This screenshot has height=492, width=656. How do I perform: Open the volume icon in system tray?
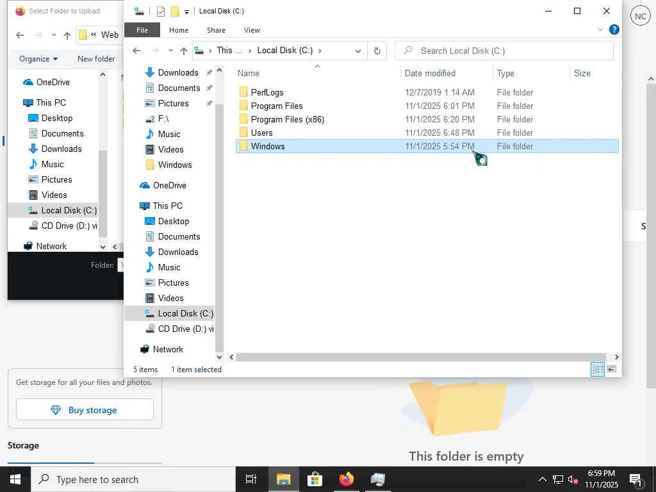pos(573,479)
